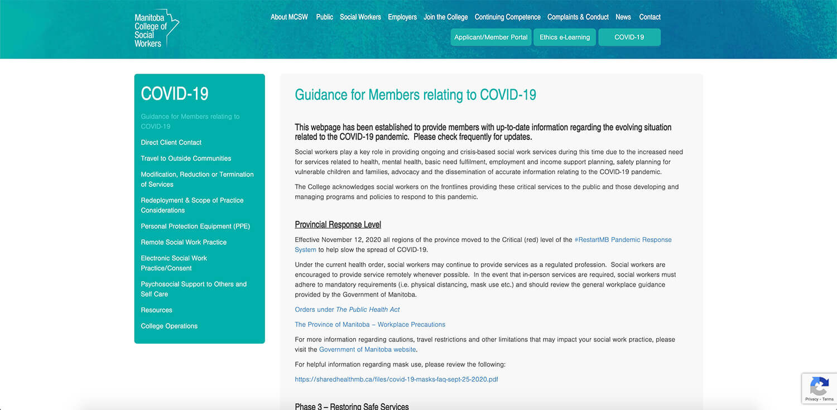This screenshot has width=837, height=410.
Task: Click the Phase 3 – Restoring Safe Services heading
Action: pos(352,406)
